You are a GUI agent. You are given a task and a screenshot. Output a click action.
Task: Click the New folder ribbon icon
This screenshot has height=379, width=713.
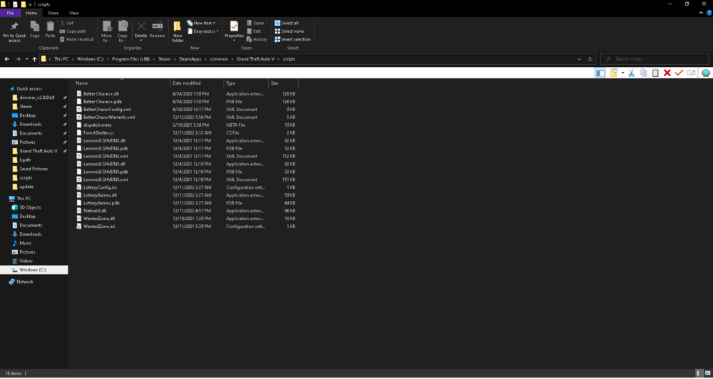[178, 32]
